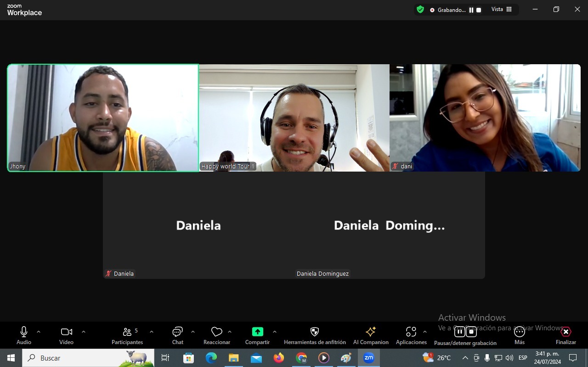Click Jhony name label
The width and height of the screenshot is (588, 367).
(x=18, y=166)
